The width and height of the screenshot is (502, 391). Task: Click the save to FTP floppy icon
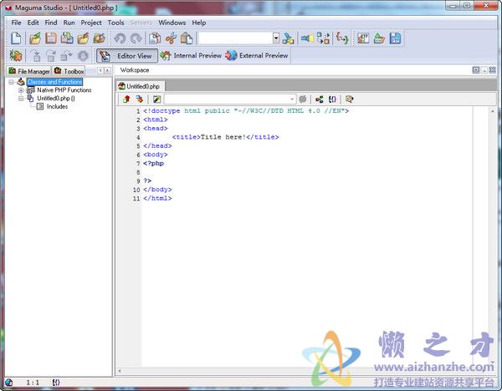(396, 38)
